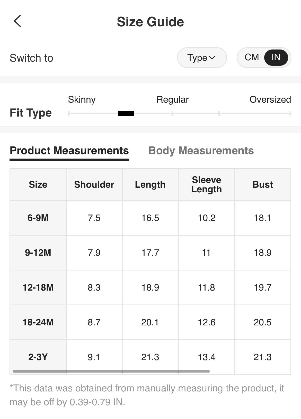
Task: Select the IN unit option
Action: tap(276, 57)
